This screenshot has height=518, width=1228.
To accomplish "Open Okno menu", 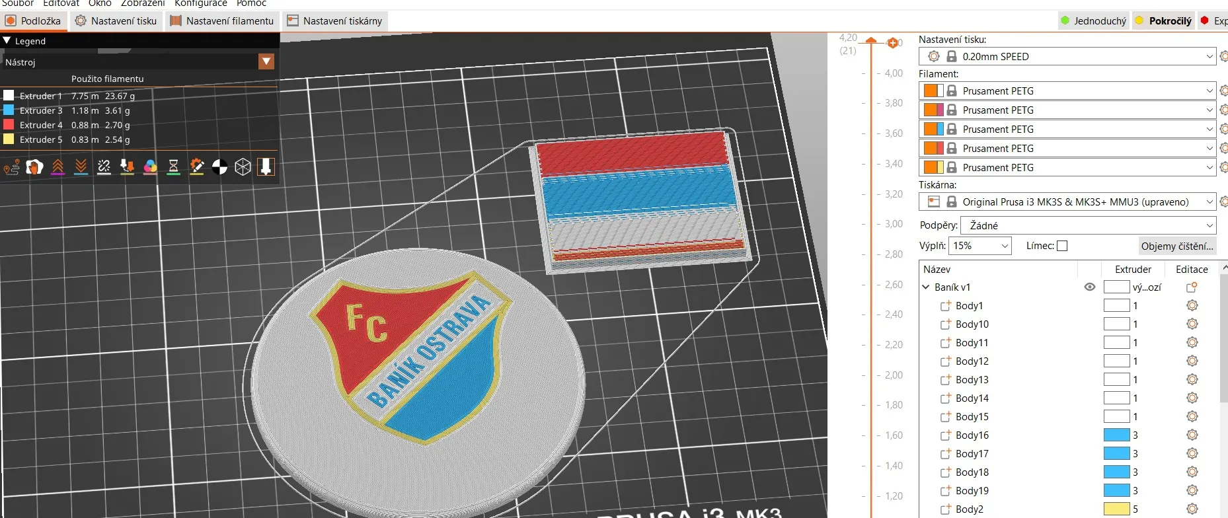I will [100, 3].
